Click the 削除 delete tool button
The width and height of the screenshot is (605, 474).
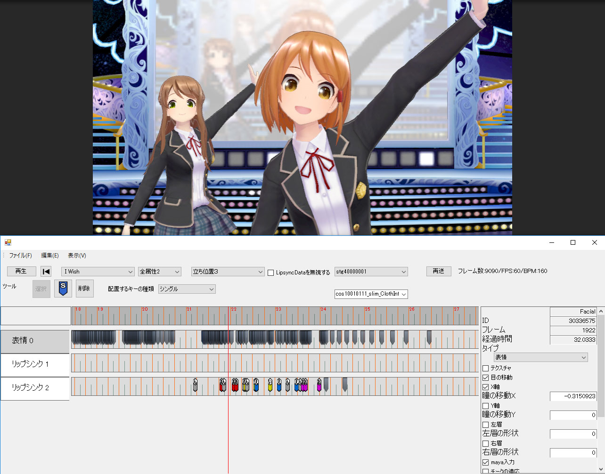pyautogui.click(x=84, y=289)
